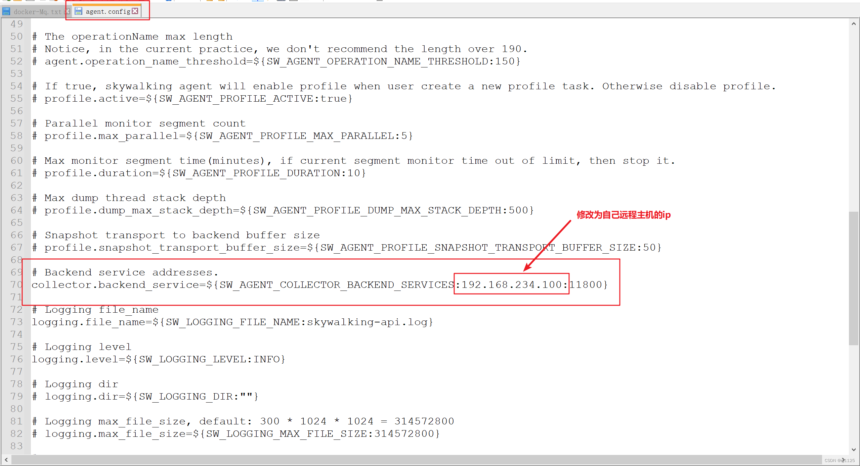The height and width of the screenshot is (466, 860).
Task: Click 'Otherwise disable profile.' on line 54
Action: pos(689,86)
